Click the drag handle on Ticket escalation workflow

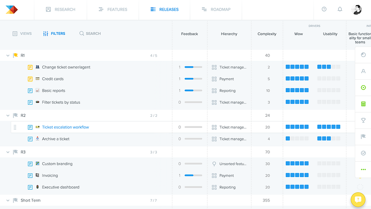tap(15, 127)
